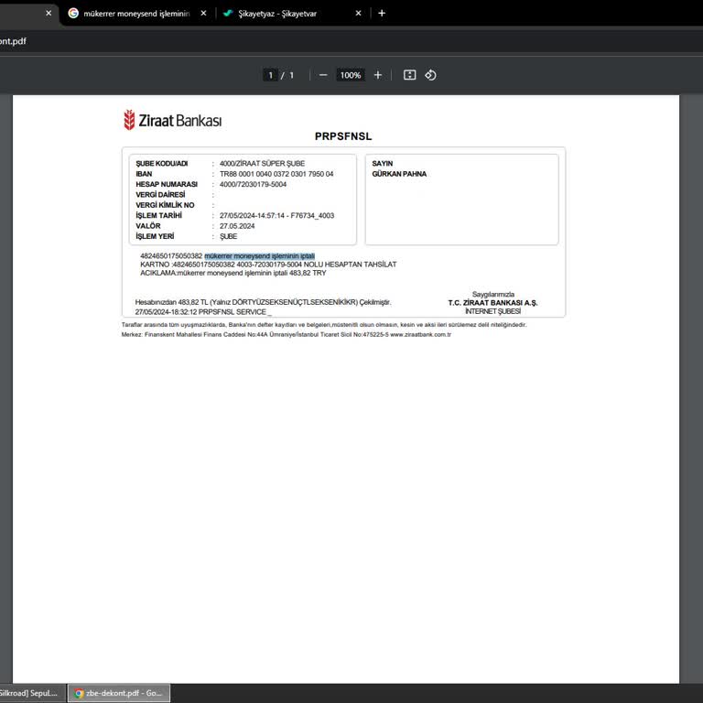Click the VALÖR date 27.05.2024

237,226
